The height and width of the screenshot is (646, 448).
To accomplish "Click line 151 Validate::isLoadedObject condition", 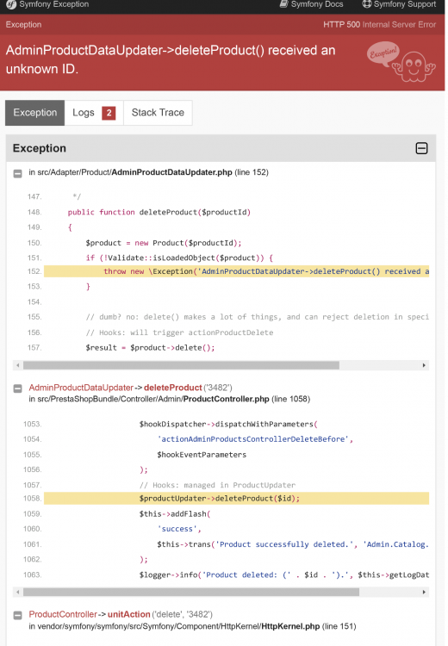I will [x=179, y=258].
